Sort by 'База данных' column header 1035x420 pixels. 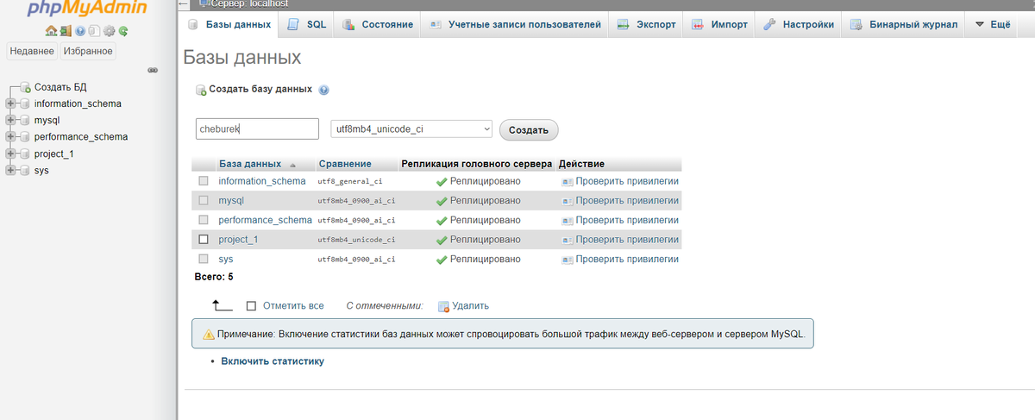(x=250, y=164)
